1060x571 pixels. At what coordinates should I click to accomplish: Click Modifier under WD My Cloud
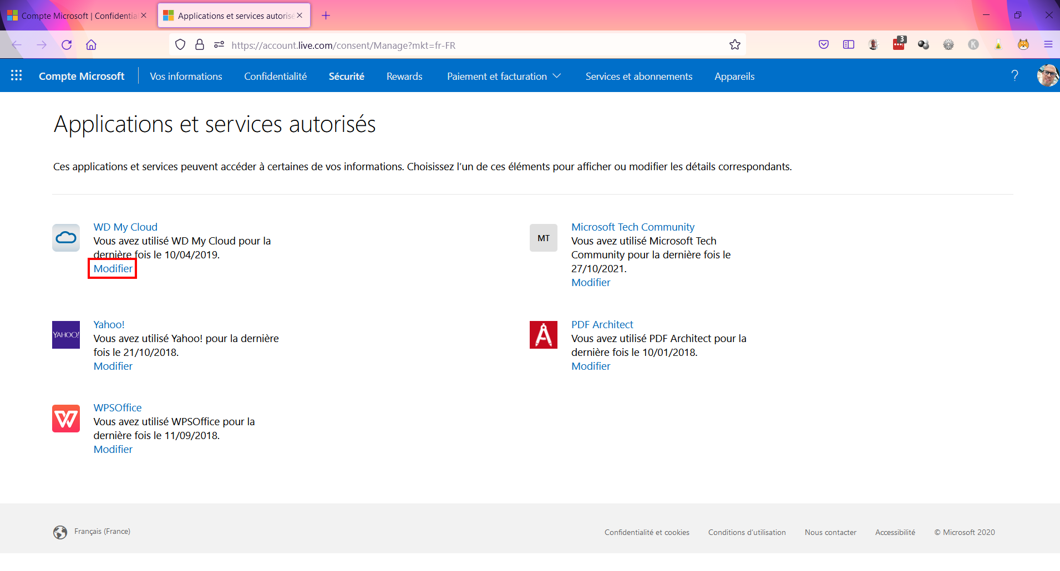click(x=113, y=268)
